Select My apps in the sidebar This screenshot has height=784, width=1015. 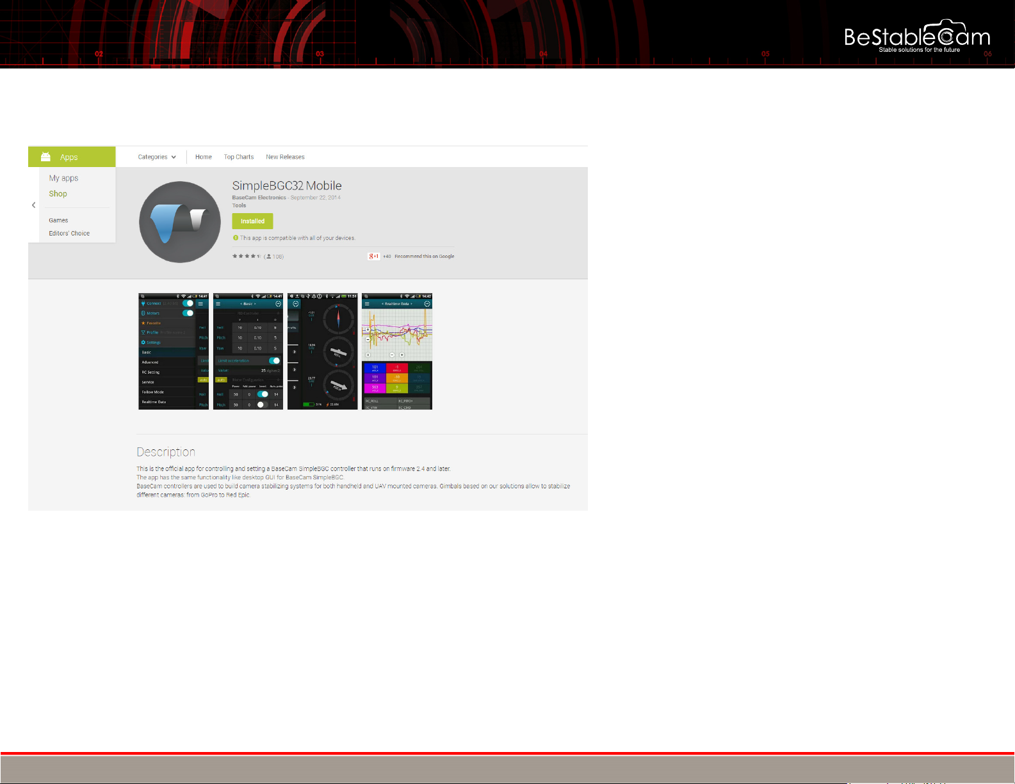click(x=63, y=179)
